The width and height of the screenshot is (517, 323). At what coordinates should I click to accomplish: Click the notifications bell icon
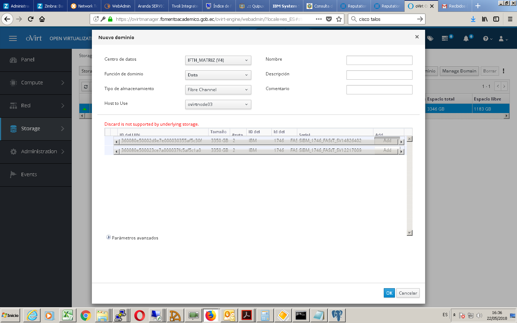pyautogui.click(x=466, y=38)
